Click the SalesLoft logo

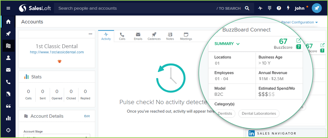click(x=35, y=8)
